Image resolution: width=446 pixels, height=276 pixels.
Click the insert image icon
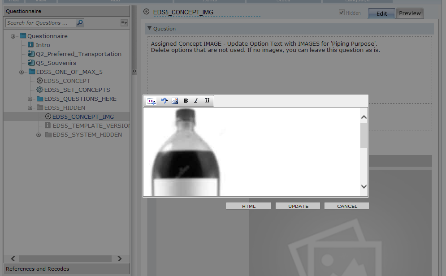click(x=175, y=101)
